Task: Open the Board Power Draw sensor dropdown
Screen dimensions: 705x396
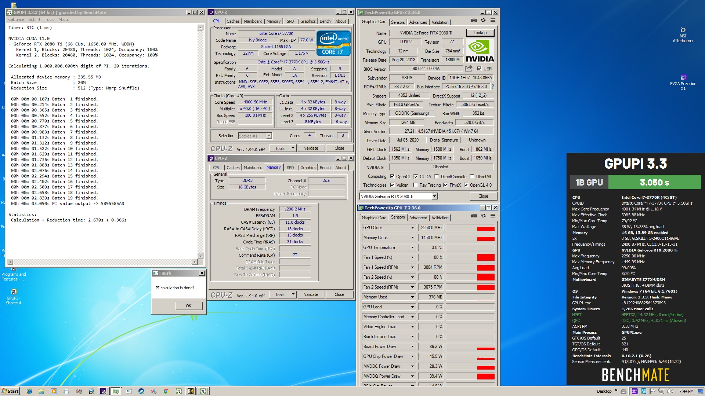Action: click(x=412, y=346)
